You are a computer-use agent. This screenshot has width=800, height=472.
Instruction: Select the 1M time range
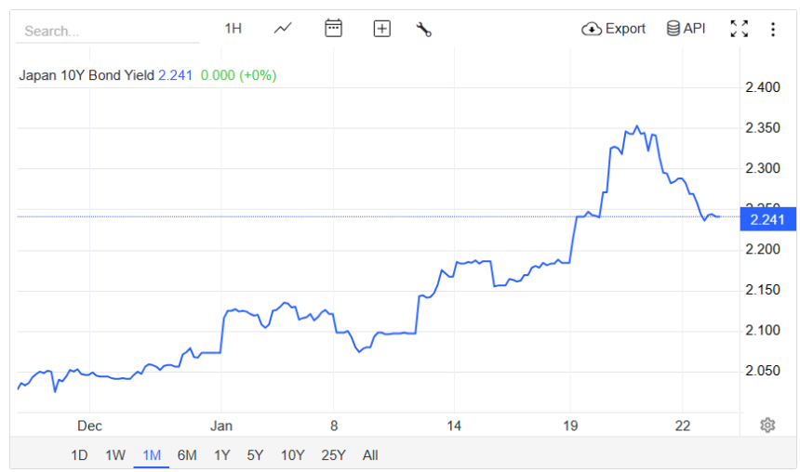tap(152, 455)
